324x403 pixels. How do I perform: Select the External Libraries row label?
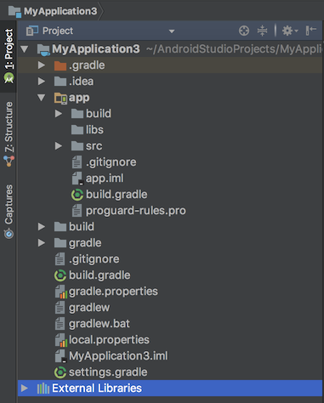coord(97,389)
